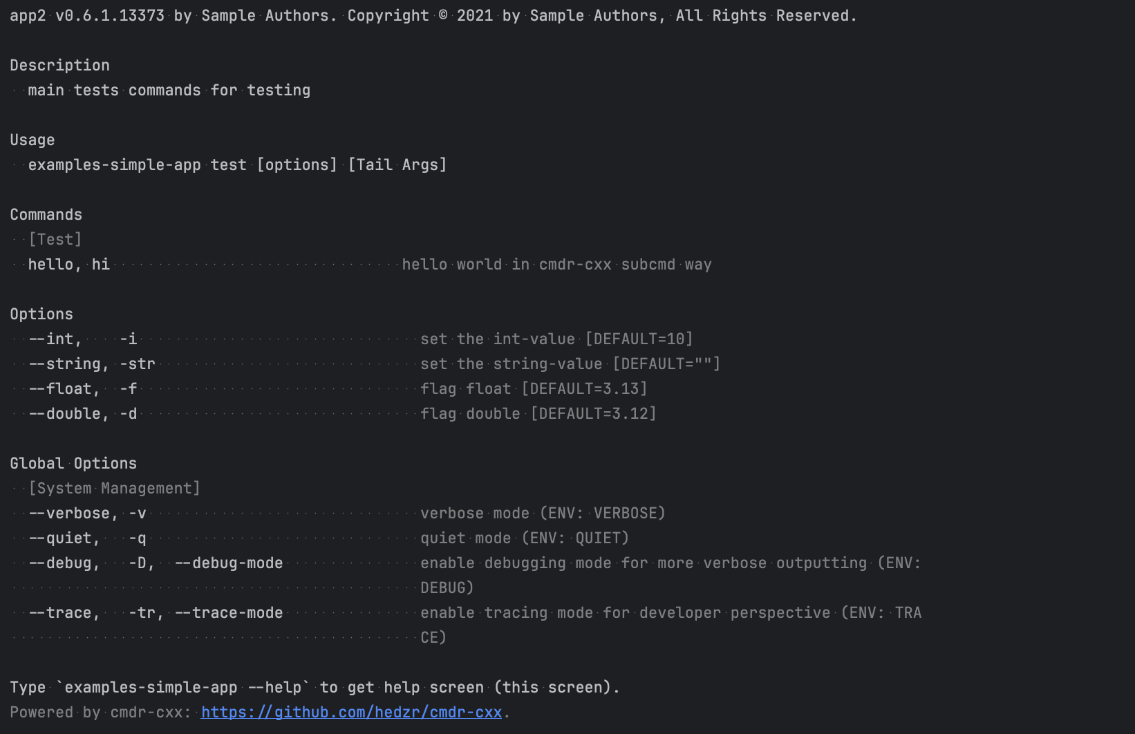Click the --trace-mode long option text

click(229, 613)
